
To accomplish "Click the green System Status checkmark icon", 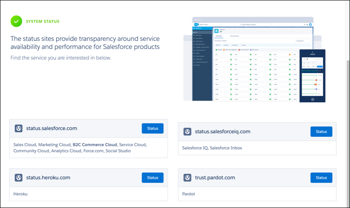I will coord(16,21).
